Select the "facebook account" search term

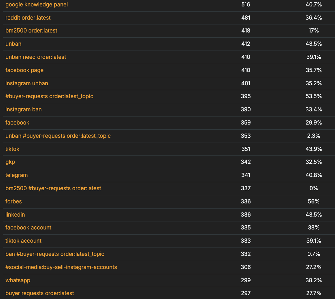point(28,228)
